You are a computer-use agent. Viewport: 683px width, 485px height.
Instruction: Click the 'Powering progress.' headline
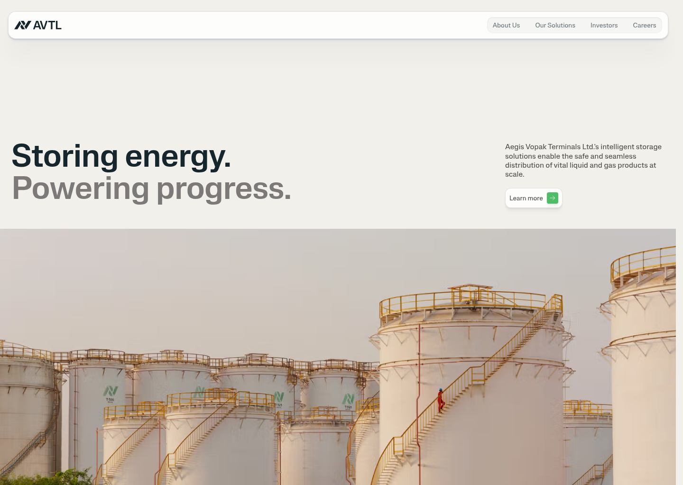152,189
